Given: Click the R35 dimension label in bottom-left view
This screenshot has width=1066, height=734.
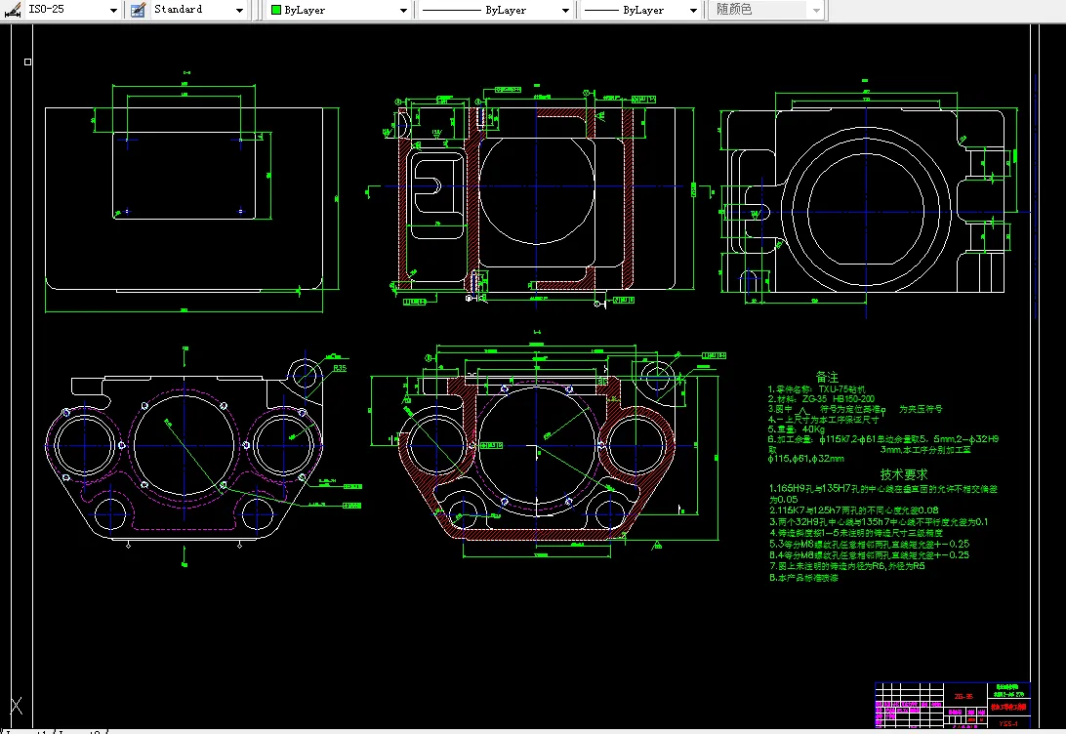Looking at the screenshot, I should (340, 368).
